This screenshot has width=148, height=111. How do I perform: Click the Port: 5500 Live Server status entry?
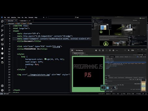click(x=130, y=94)
